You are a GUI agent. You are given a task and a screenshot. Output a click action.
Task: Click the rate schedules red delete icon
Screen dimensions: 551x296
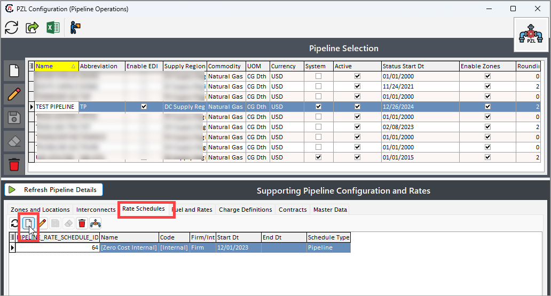tap(82, 223)
